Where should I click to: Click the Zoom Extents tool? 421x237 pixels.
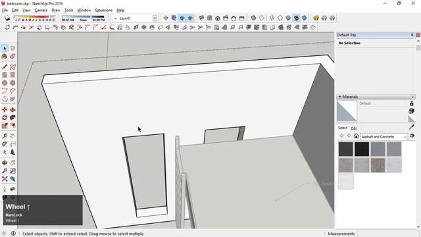pyautogui.click(x=5, y=179)
